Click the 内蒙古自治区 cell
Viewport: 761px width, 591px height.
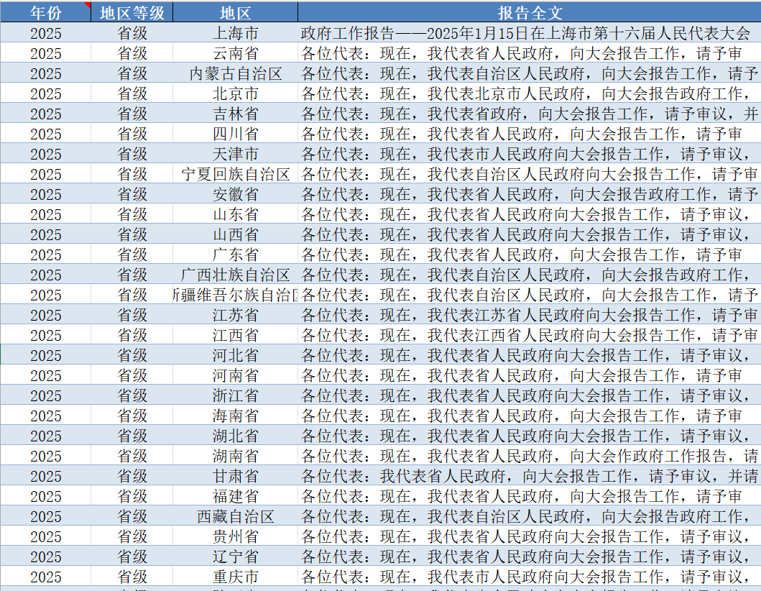pos(236,73)
